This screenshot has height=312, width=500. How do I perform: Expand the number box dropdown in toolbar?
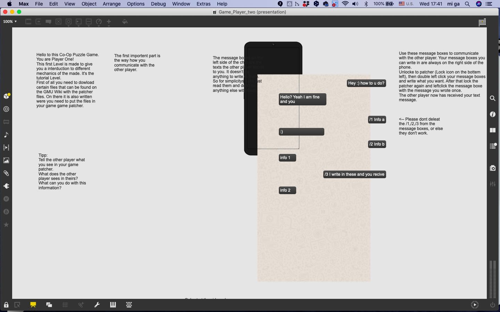(78, 26)
